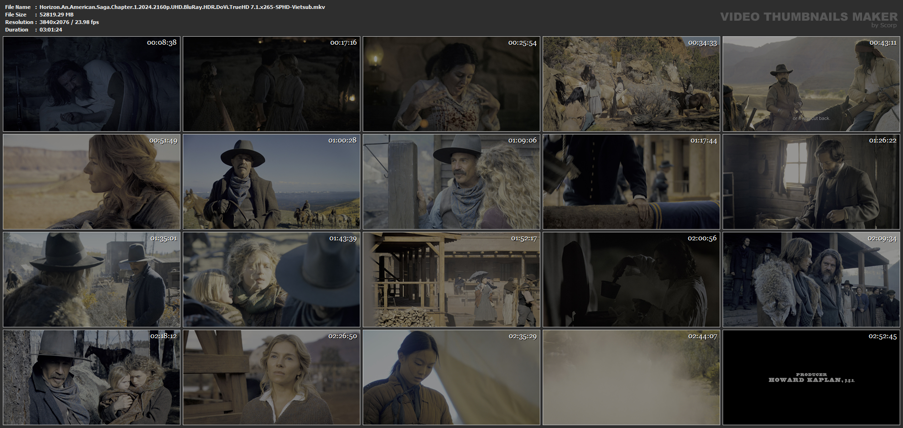Viewport: 903px width, 428px height.
Task: Pick the 01:43:39 video frame
Action: pyautogui.click(x=271, y=280)
